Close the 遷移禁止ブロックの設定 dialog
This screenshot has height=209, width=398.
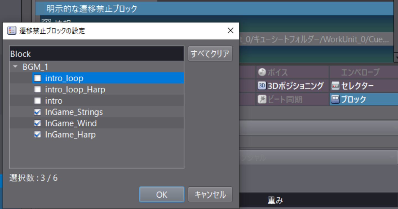(x=230, y=30)
